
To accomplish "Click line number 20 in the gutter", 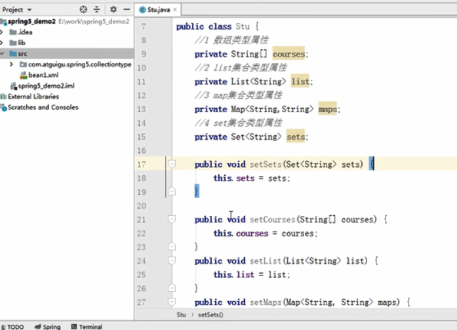I will (x=142, y=206).
